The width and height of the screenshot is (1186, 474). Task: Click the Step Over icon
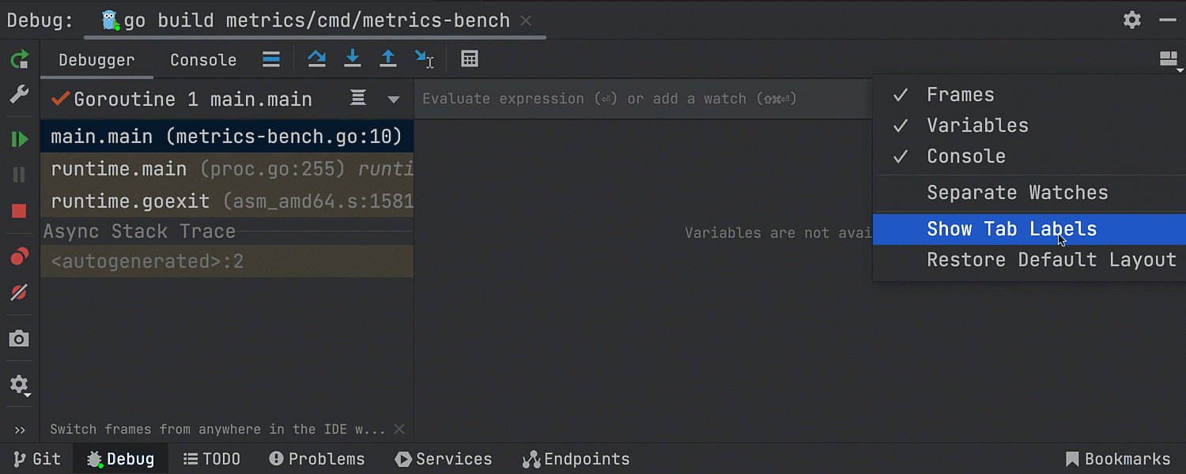pos(317,58)
